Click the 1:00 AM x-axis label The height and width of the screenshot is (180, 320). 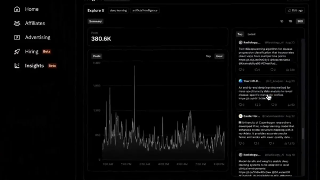coord(109,164)
